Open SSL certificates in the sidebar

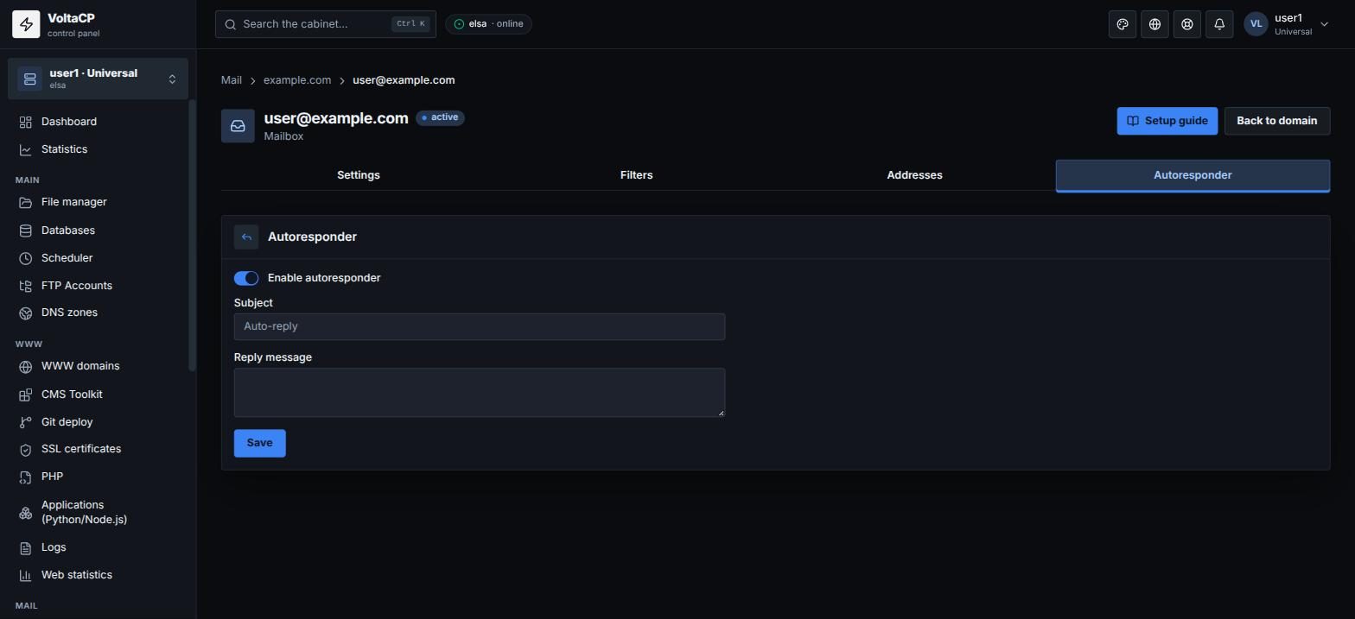98,449
